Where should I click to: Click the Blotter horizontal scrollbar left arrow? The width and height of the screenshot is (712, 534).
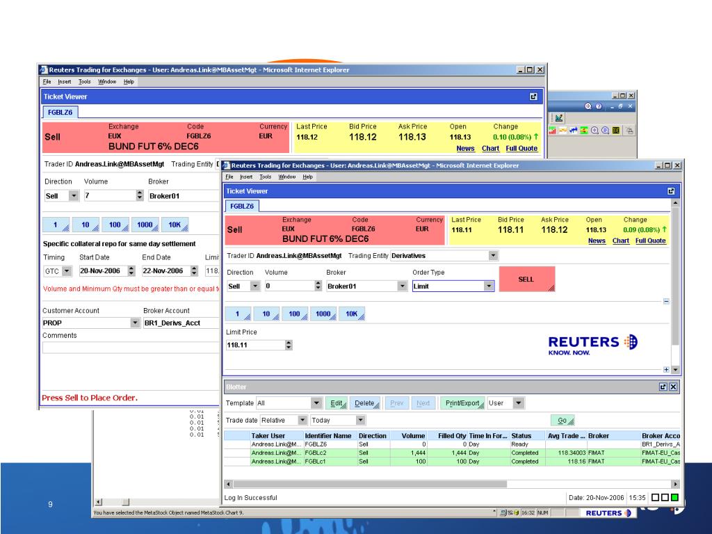click(228, 484)
